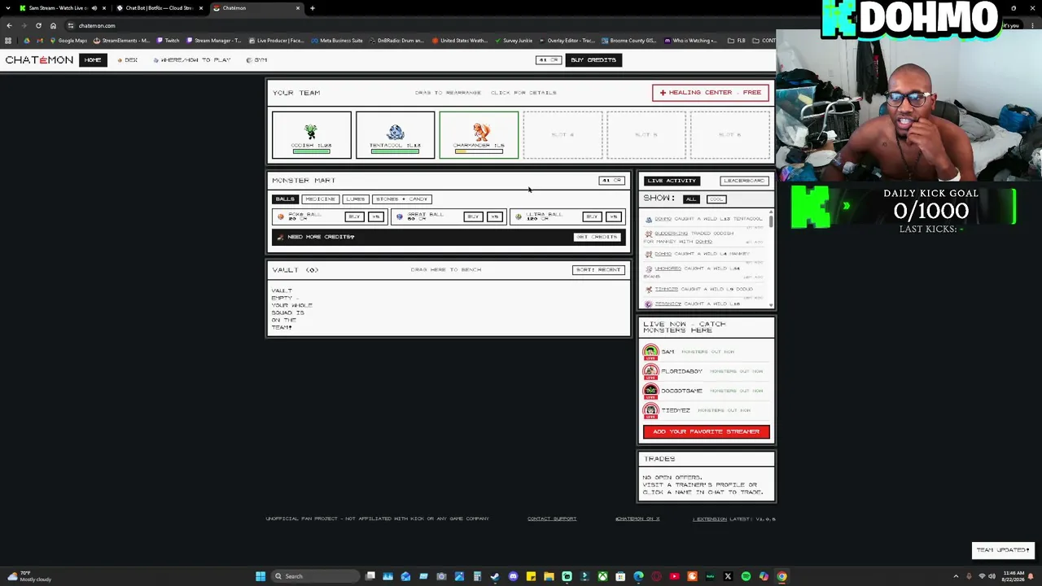1042x586 pixels.
Task: Switch to the Live Activity tab
Action: tap(672, 181)
